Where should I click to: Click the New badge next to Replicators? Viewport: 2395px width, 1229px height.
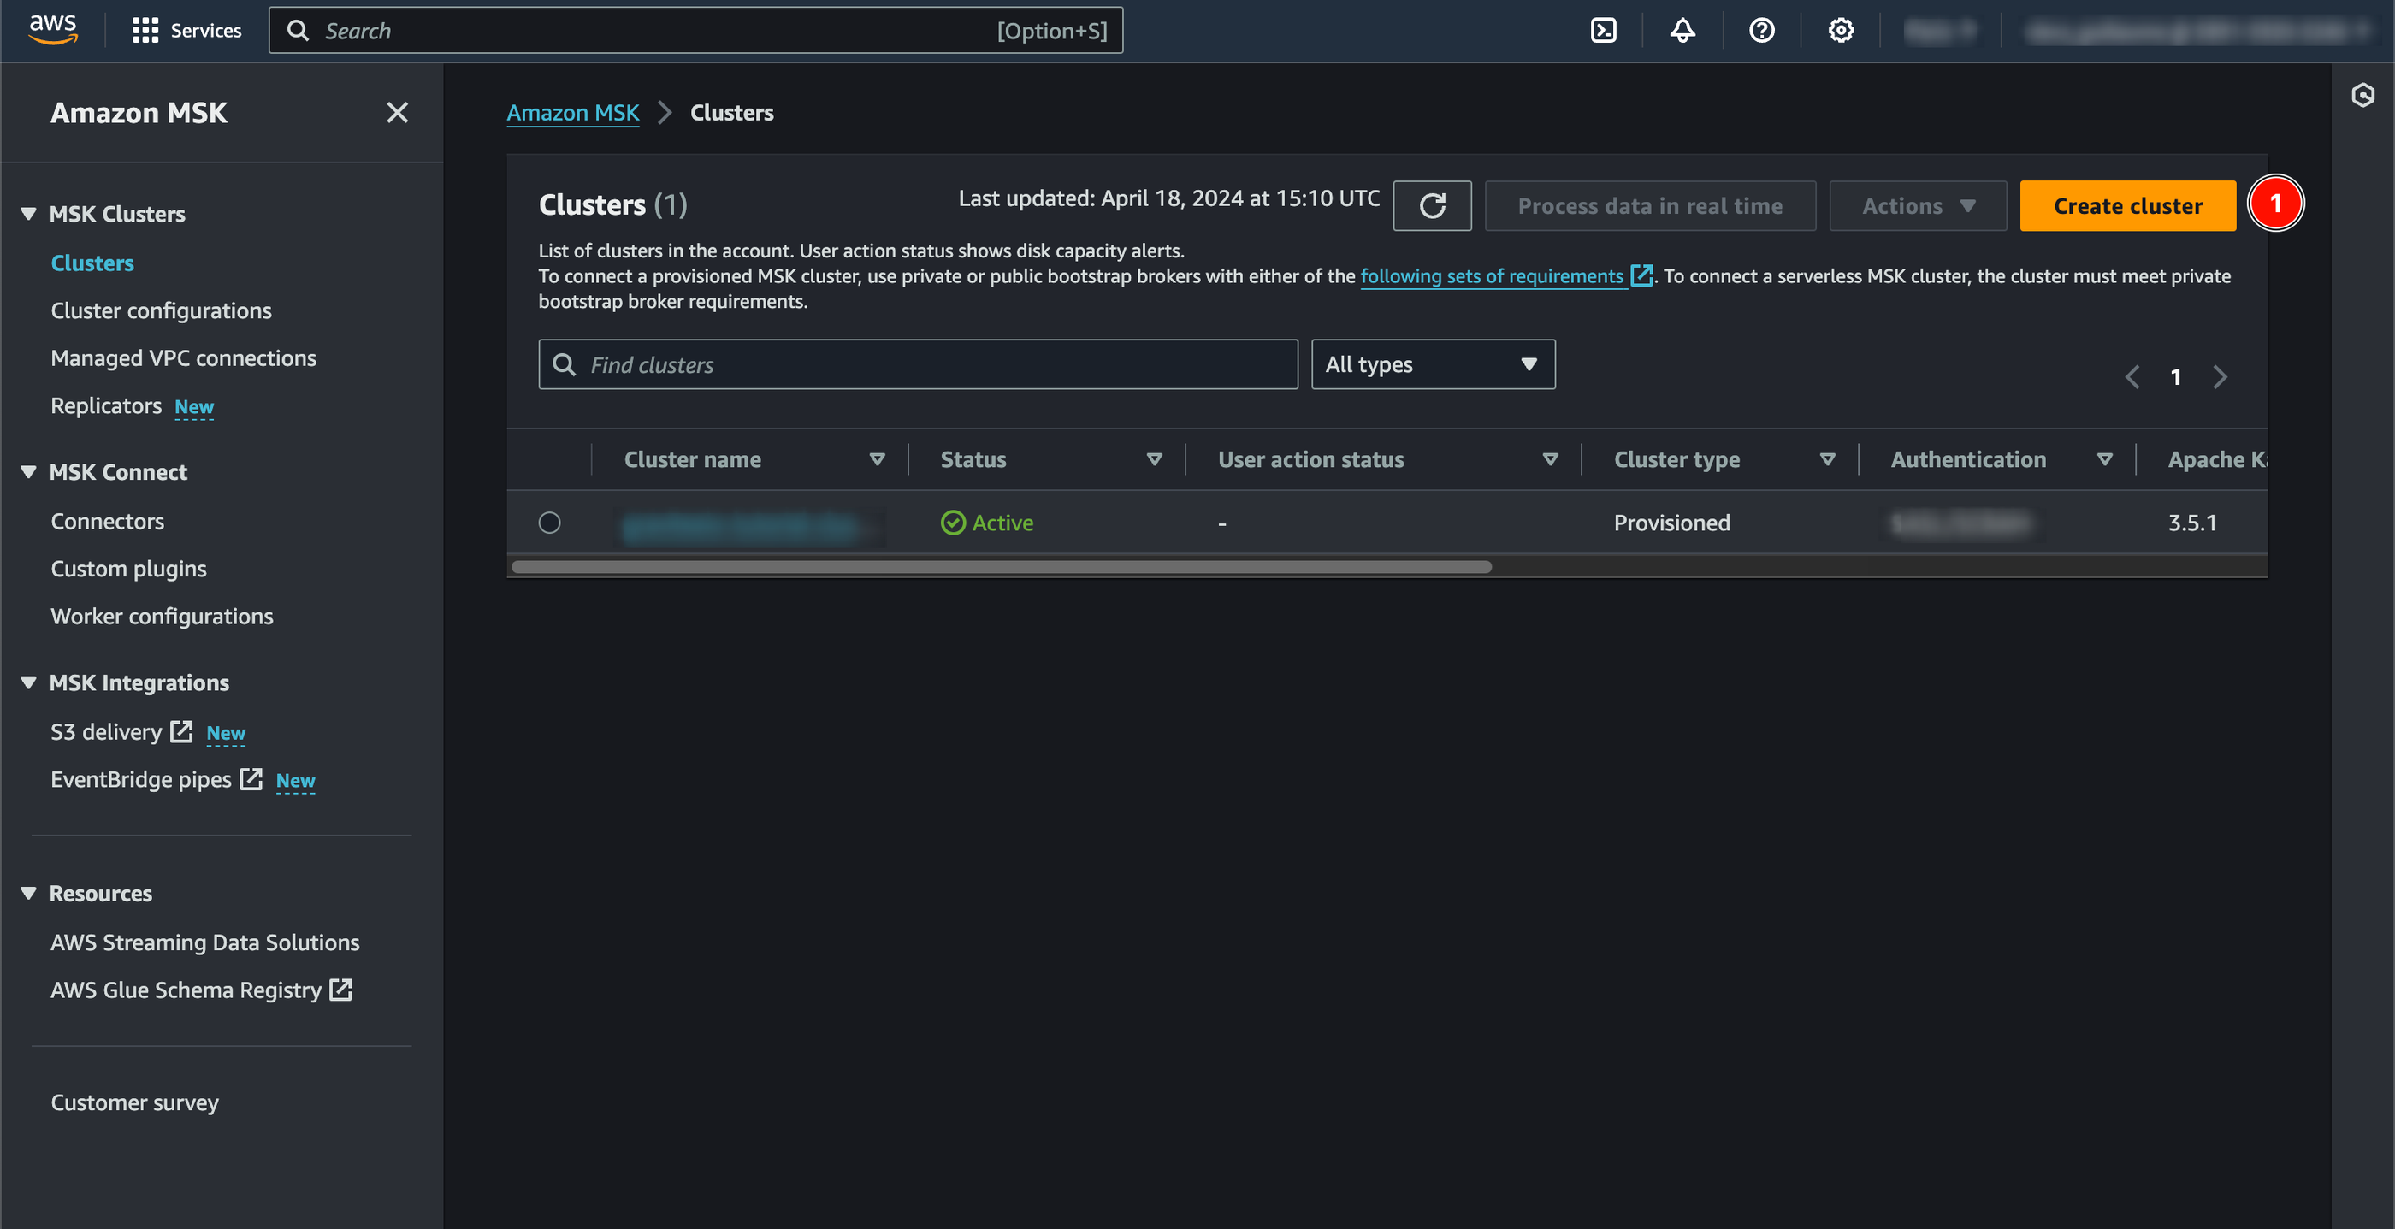click(x=193, y=406)
